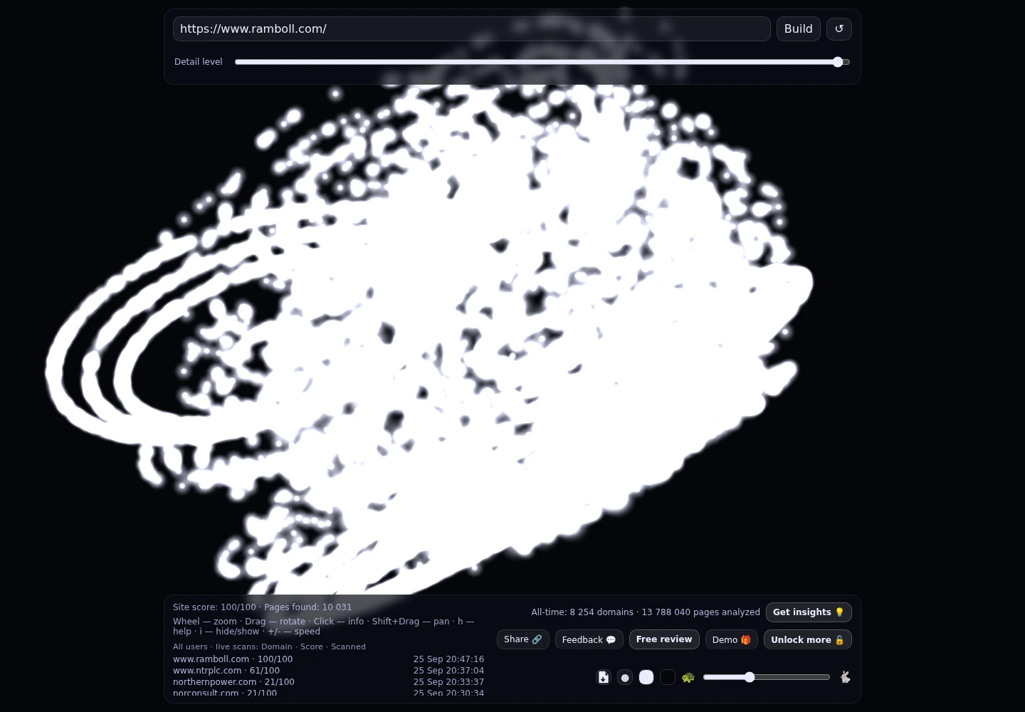Open the Feedback button

589,639
